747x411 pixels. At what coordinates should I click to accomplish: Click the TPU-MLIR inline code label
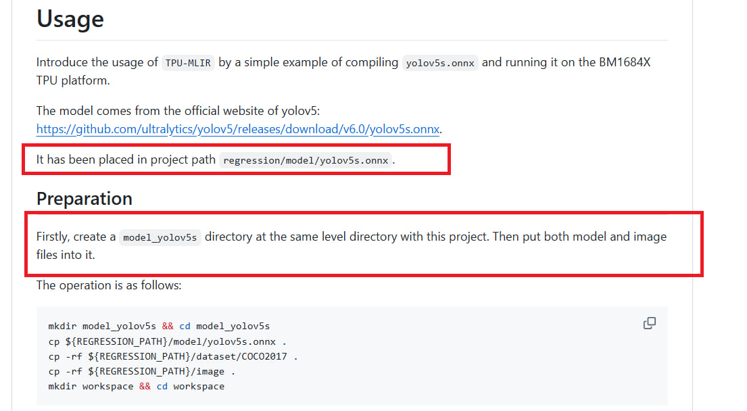(x=188, y=63)
